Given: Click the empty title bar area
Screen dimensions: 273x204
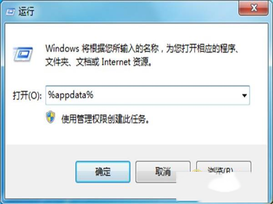Looking at the screenshot, I should point(136,11).
